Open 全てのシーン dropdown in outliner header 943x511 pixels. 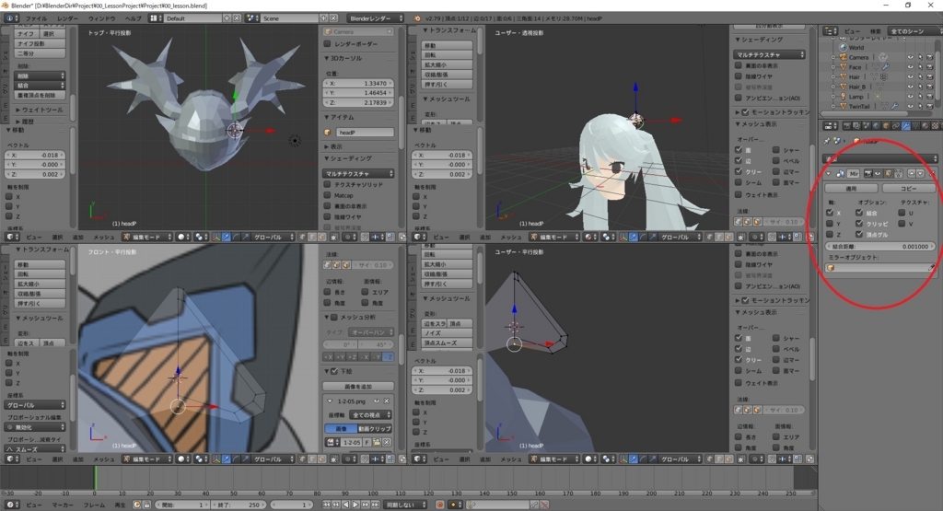point(914,30)
